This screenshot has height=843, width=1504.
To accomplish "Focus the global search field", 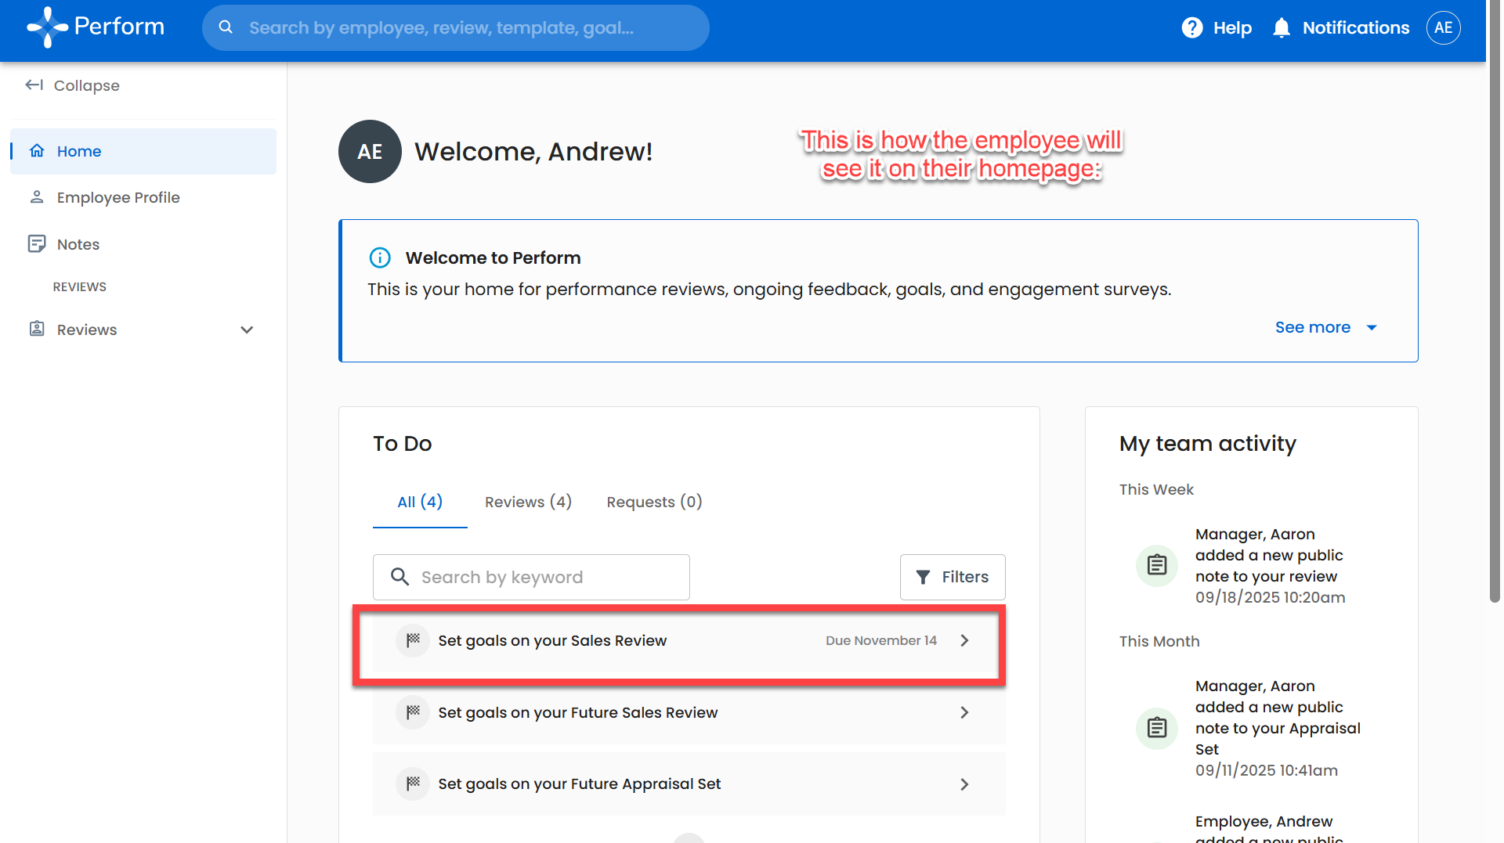I will (456, 27).
